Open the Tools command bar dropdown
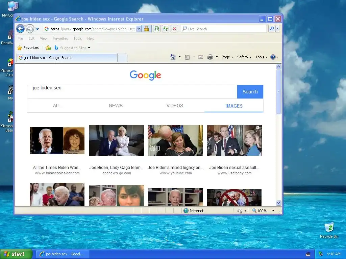The image size is (346, 259). pos(261,57)
